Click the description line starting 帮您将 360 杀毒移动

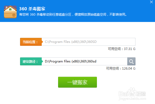73,15
